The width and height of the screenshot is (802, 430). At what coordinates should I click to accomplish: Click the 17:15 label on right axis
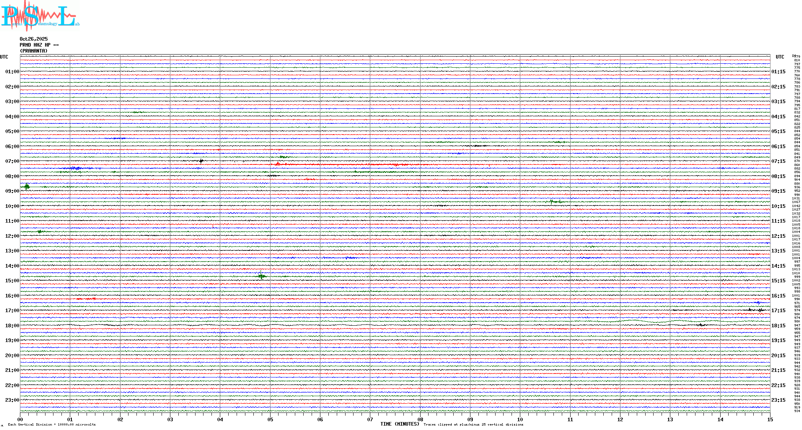pos(778,311)
